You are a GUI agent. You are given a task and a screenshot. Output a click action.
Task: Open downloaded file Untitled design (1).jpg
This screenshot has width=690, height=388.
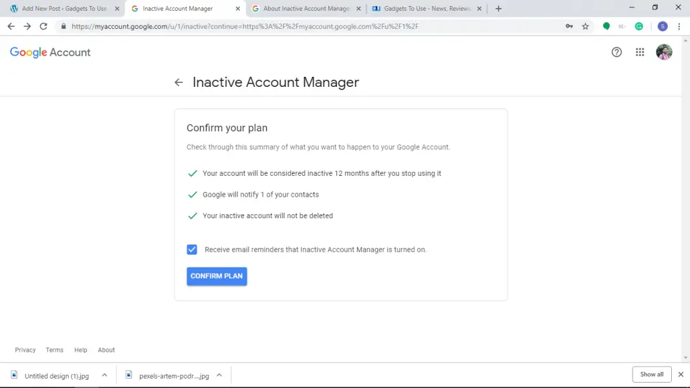tap(57, 376)
